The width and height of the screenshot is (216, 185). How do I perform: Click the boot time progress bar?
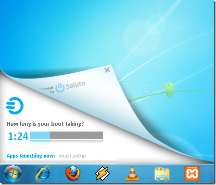click(66, 136)
